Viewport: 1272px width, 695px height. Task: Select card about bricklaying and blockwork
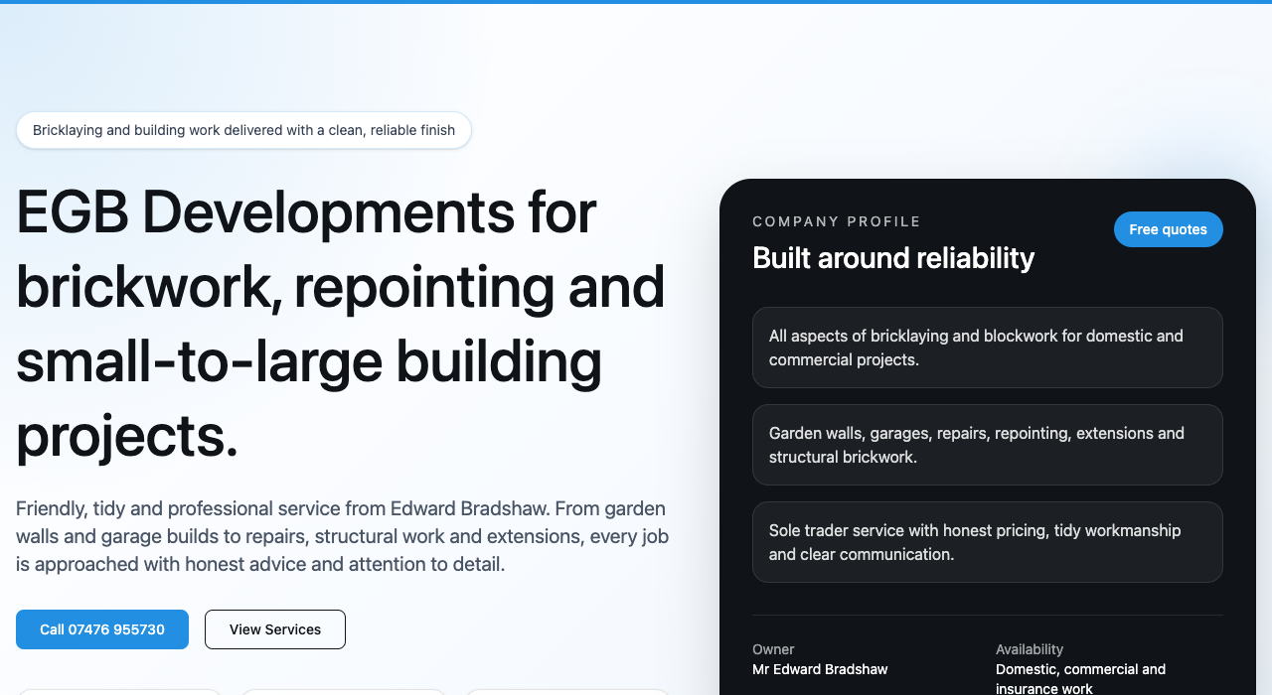coord(987,347)
